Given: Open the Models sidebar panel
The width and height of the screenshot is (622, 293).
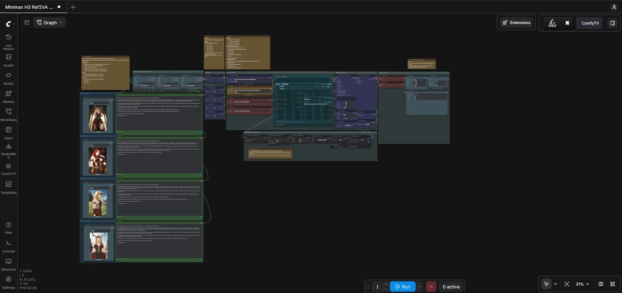Looking at the screenshot, I should [x=9, y=96].
